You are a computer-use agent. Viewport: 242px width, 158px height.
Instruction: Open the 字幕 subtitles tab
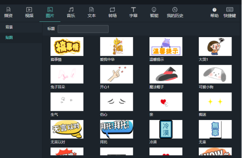tap(133, 12)
